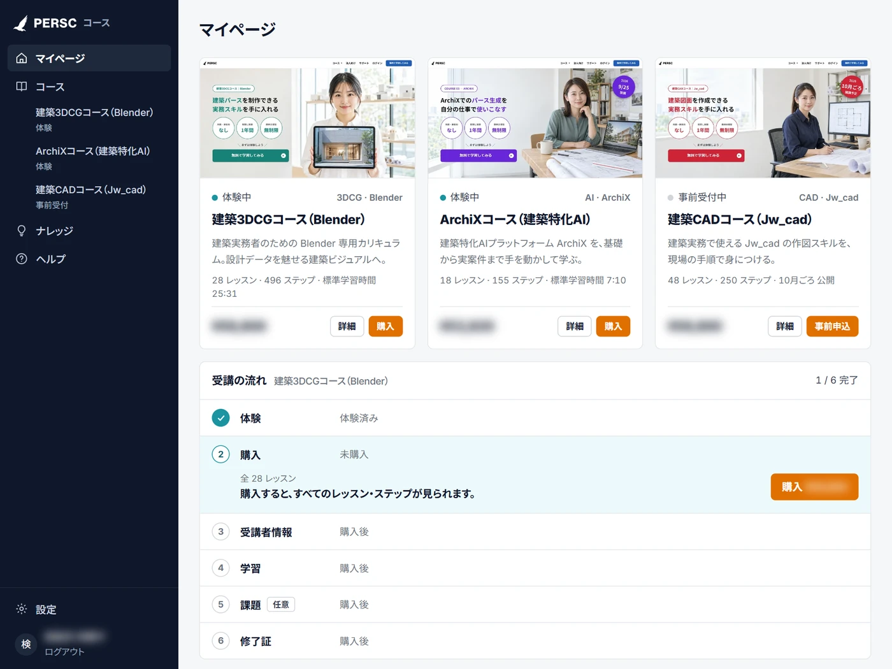Image resolution: width=892 pixels, height=669 pixels.
Task: Select the 体験 step row
Action: click(535, 418)
